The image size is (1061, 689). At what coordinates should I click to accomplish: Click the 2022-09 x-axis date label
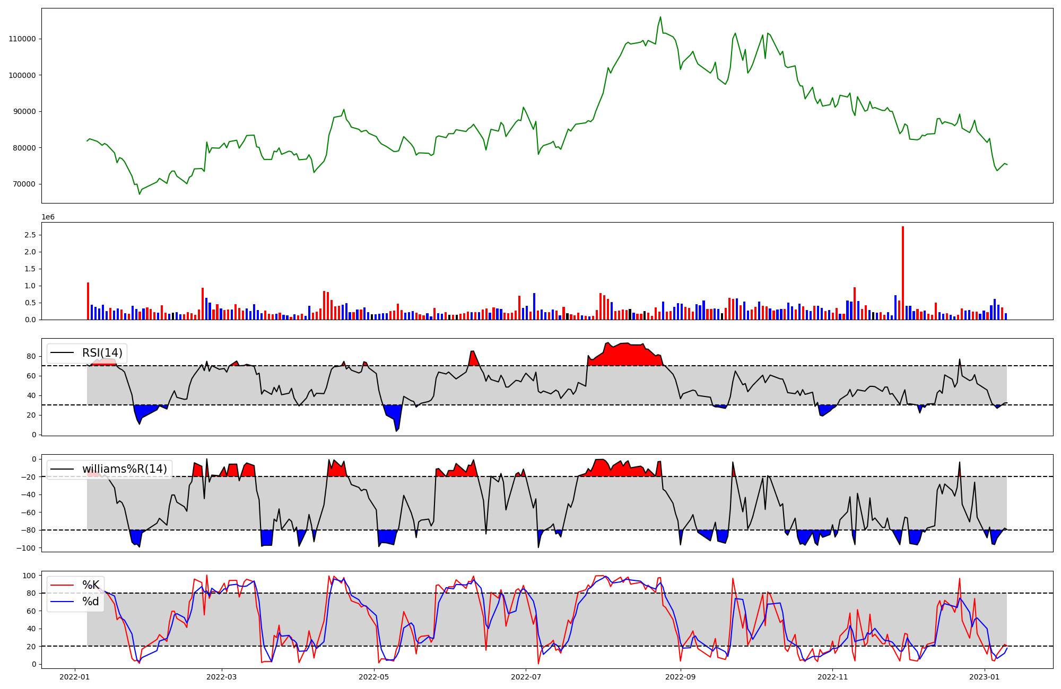[x=680, y=677]
